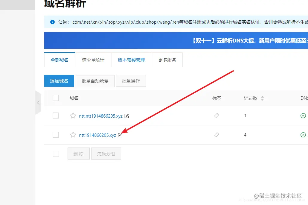Check the checkbox for ntt1914866205.xyz row
Viewport: 308px width, 205px height.
tap(56, 135)
